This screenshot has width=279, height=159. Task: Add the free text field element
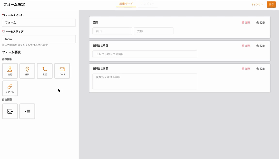click(10, 111)
